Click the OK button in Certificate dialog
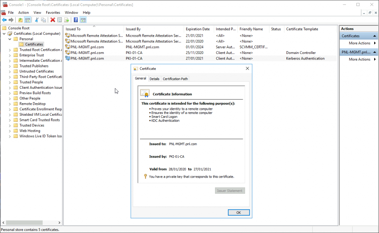 point(239,212)
